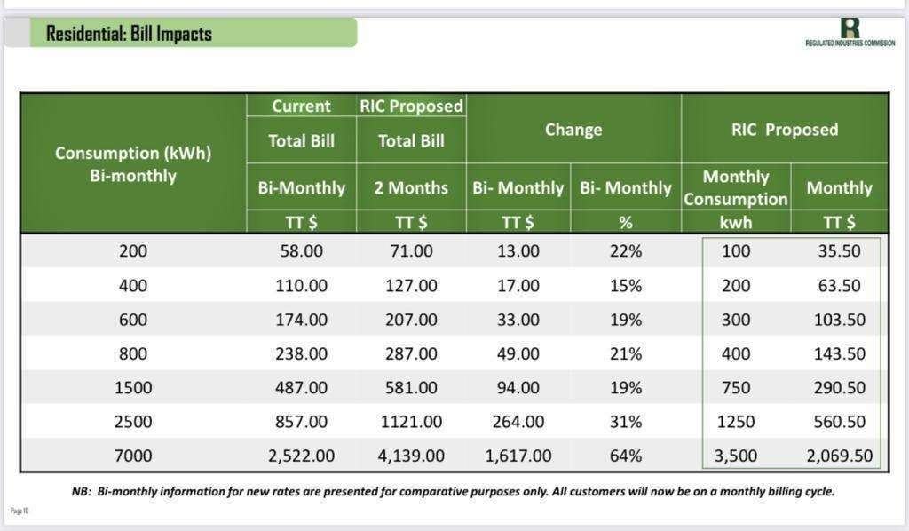
Task: Select the 1121.00 proposed bill cell
Action: tap(411, 422)
